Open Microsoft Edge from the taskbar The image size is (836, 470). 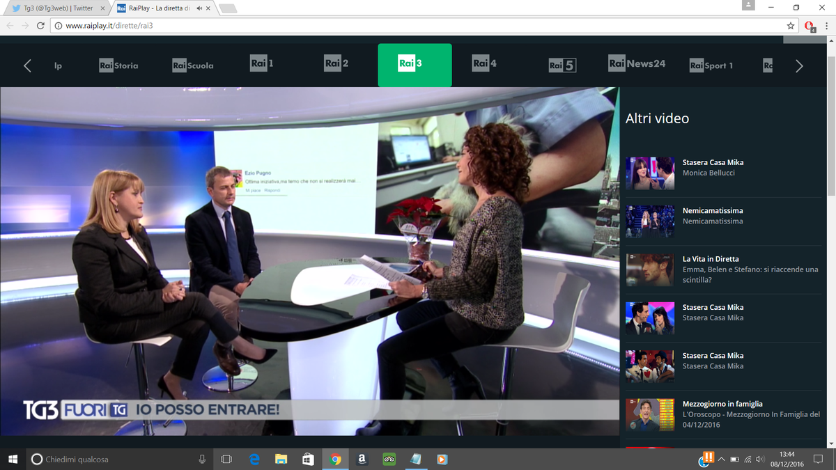(x=254, y=459)
